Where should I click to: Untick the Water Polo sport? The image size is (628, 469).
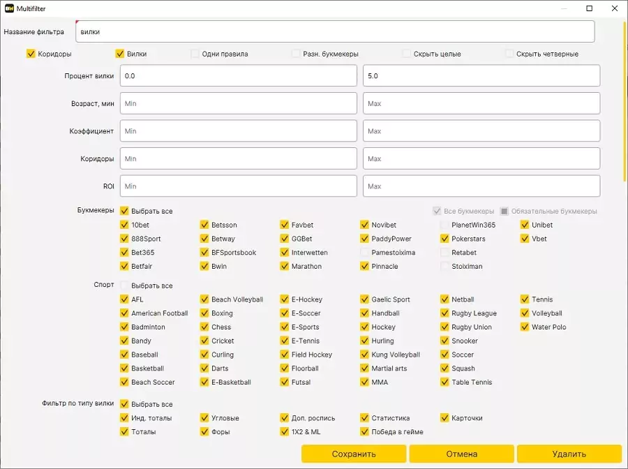(525, 327)
